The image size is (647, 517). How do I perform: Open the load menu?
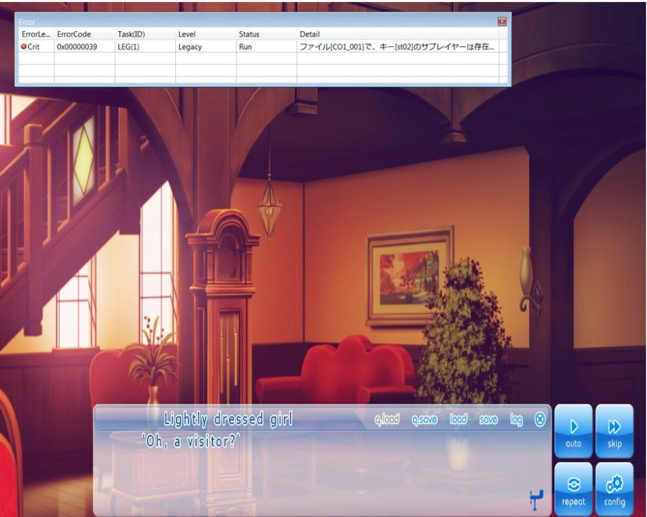tap(458, 419)
